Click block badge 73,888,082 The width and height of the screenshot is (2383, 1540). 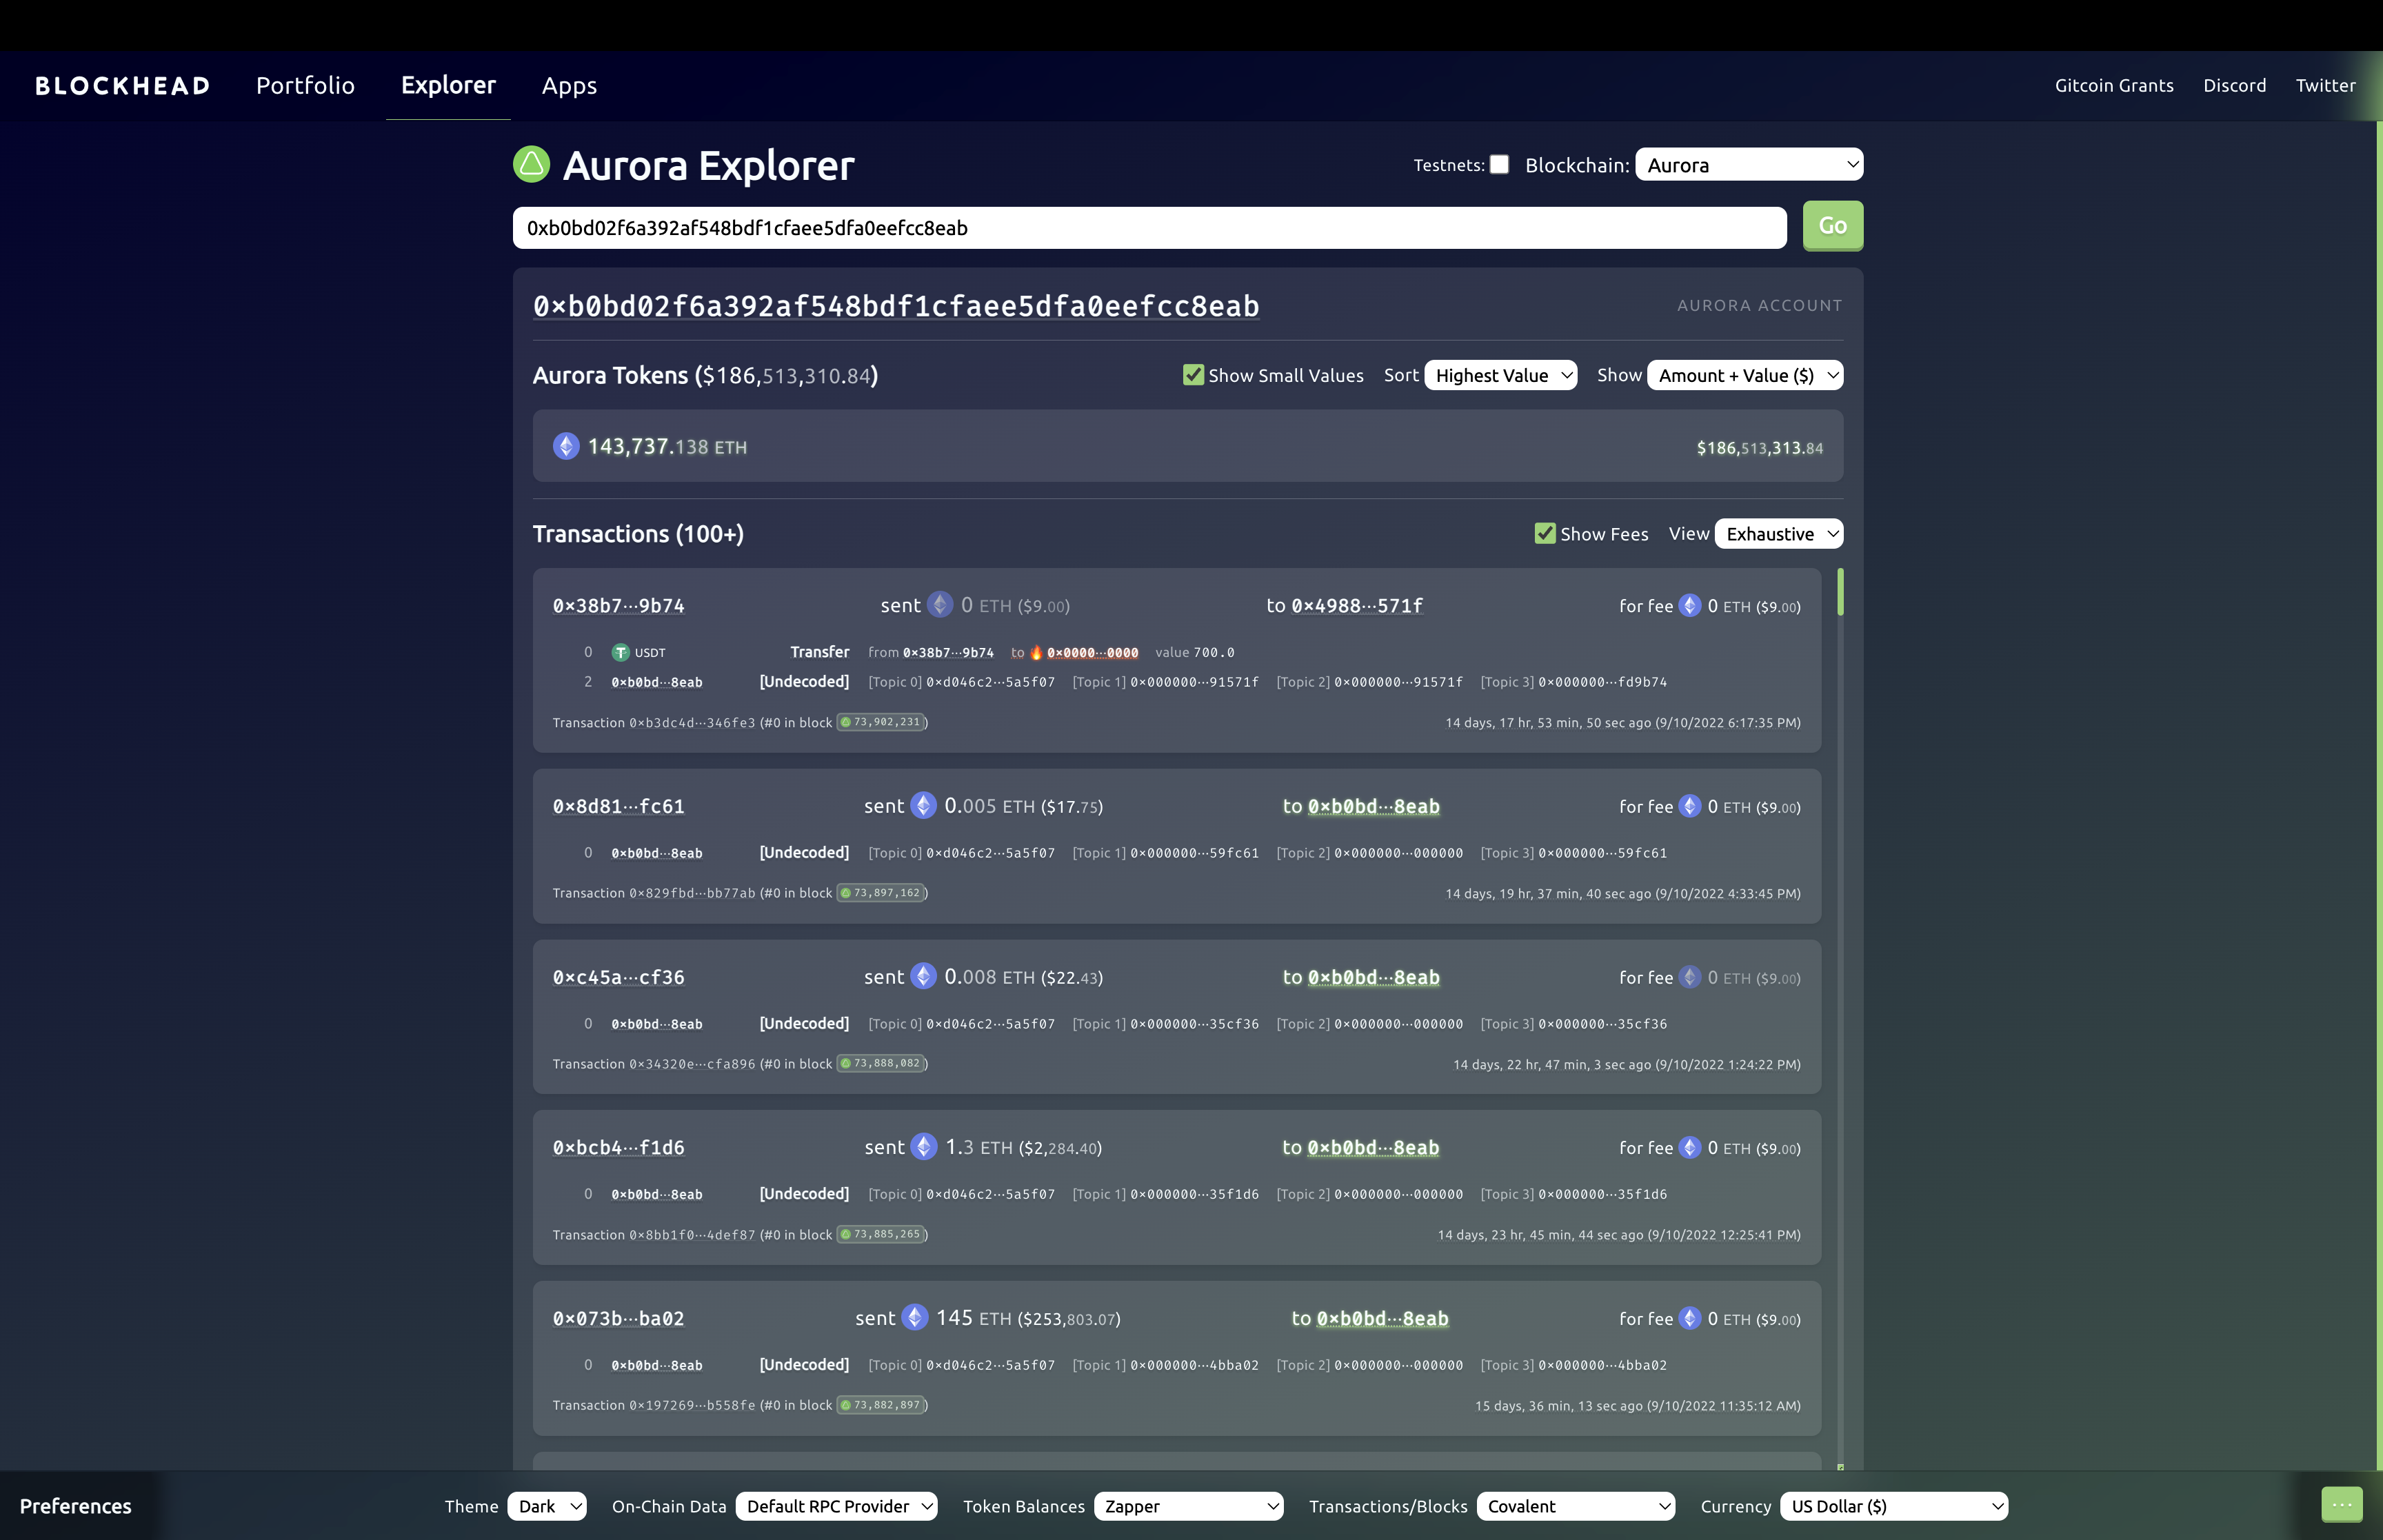(x=880, y=1063)
